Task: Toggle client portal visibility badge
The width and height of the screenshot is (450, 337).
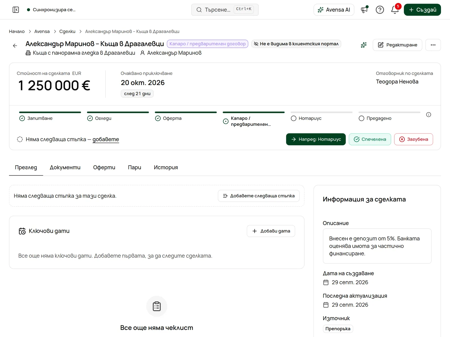Action: [x=296, y=44]
